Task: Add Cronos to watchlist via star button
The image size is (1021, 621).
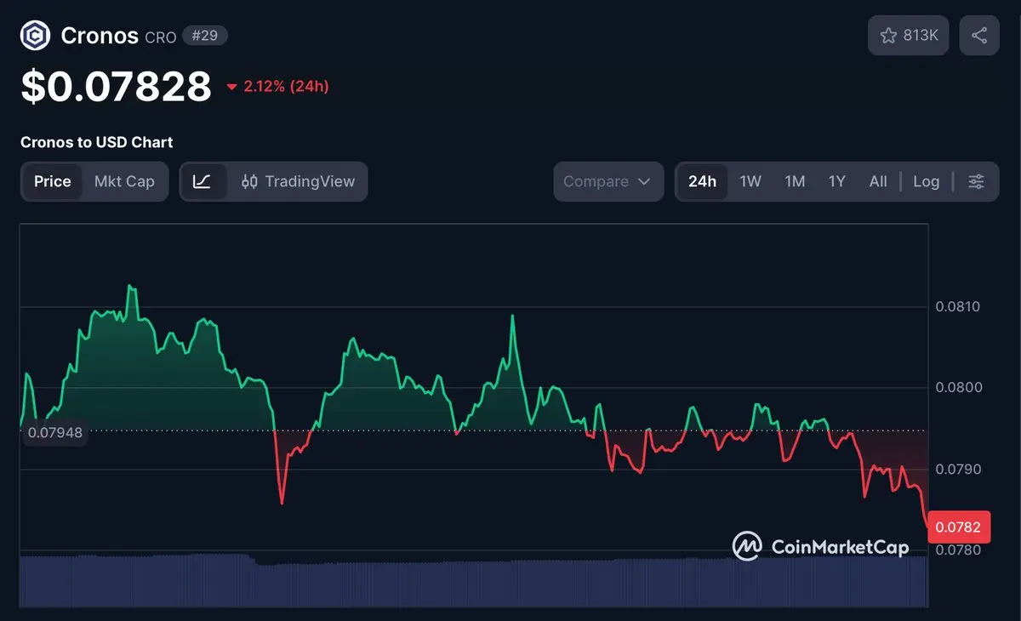Action: 909,36
